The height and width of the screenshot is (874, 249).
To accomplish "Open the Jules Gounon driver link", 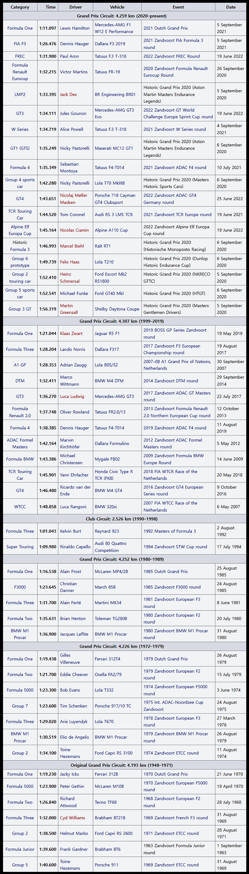I will (x=74, y=113).
